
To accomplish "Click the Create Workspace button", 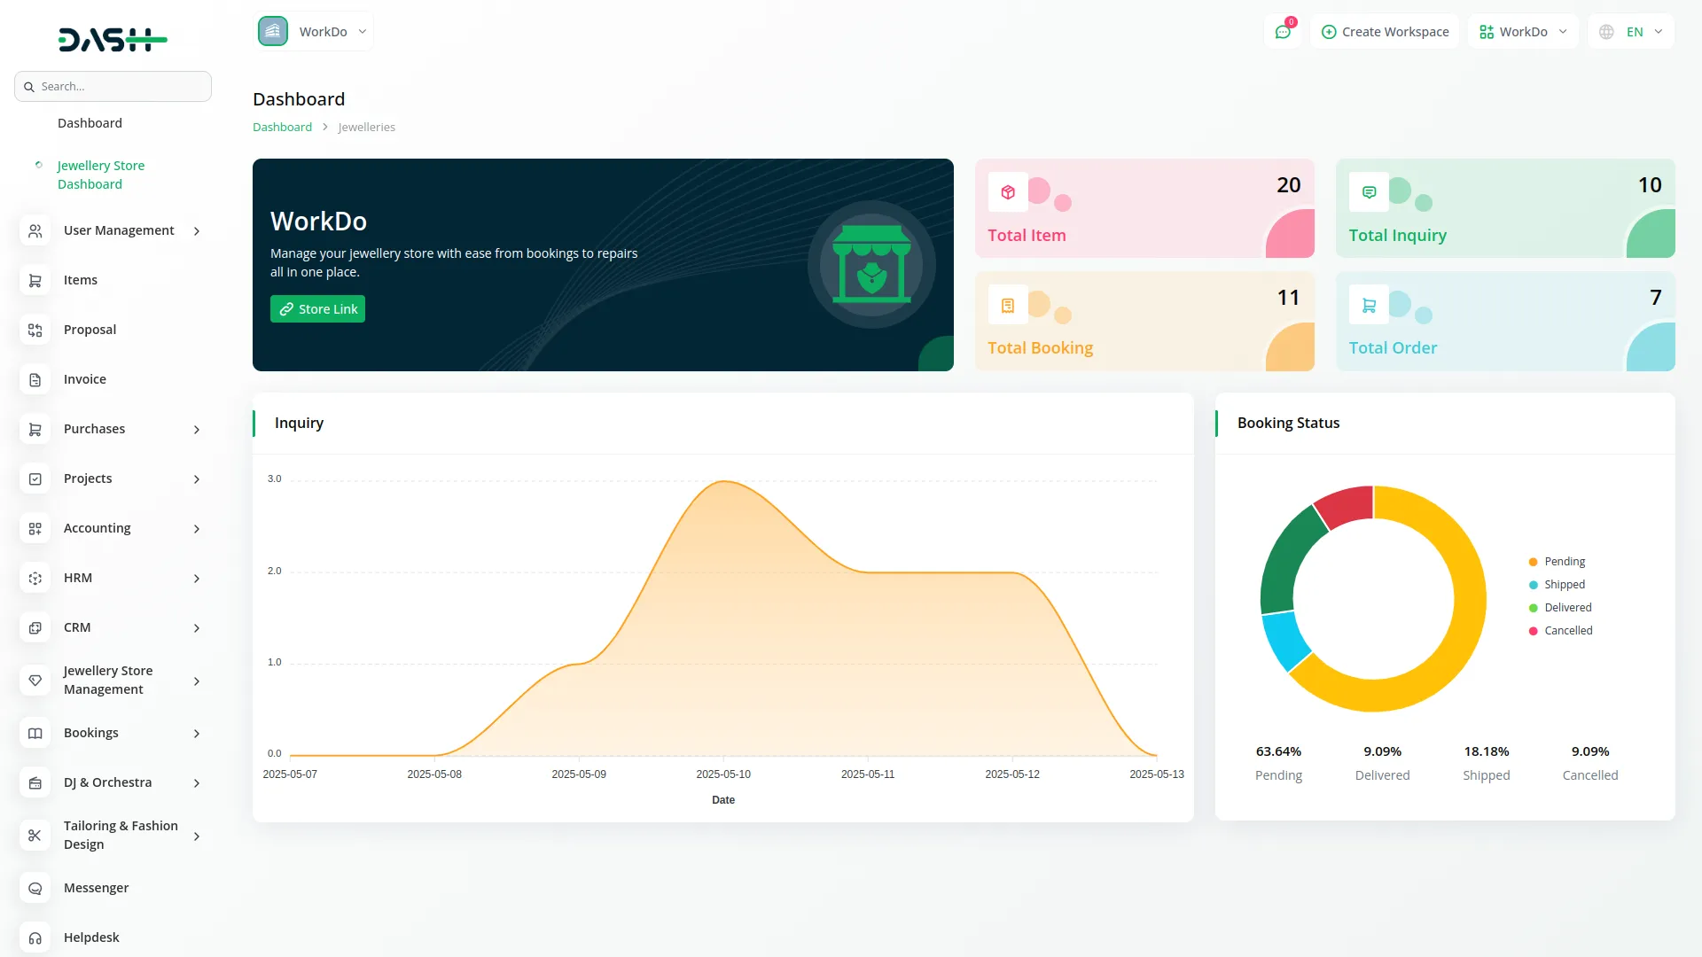I will [x=1385, y=32].
